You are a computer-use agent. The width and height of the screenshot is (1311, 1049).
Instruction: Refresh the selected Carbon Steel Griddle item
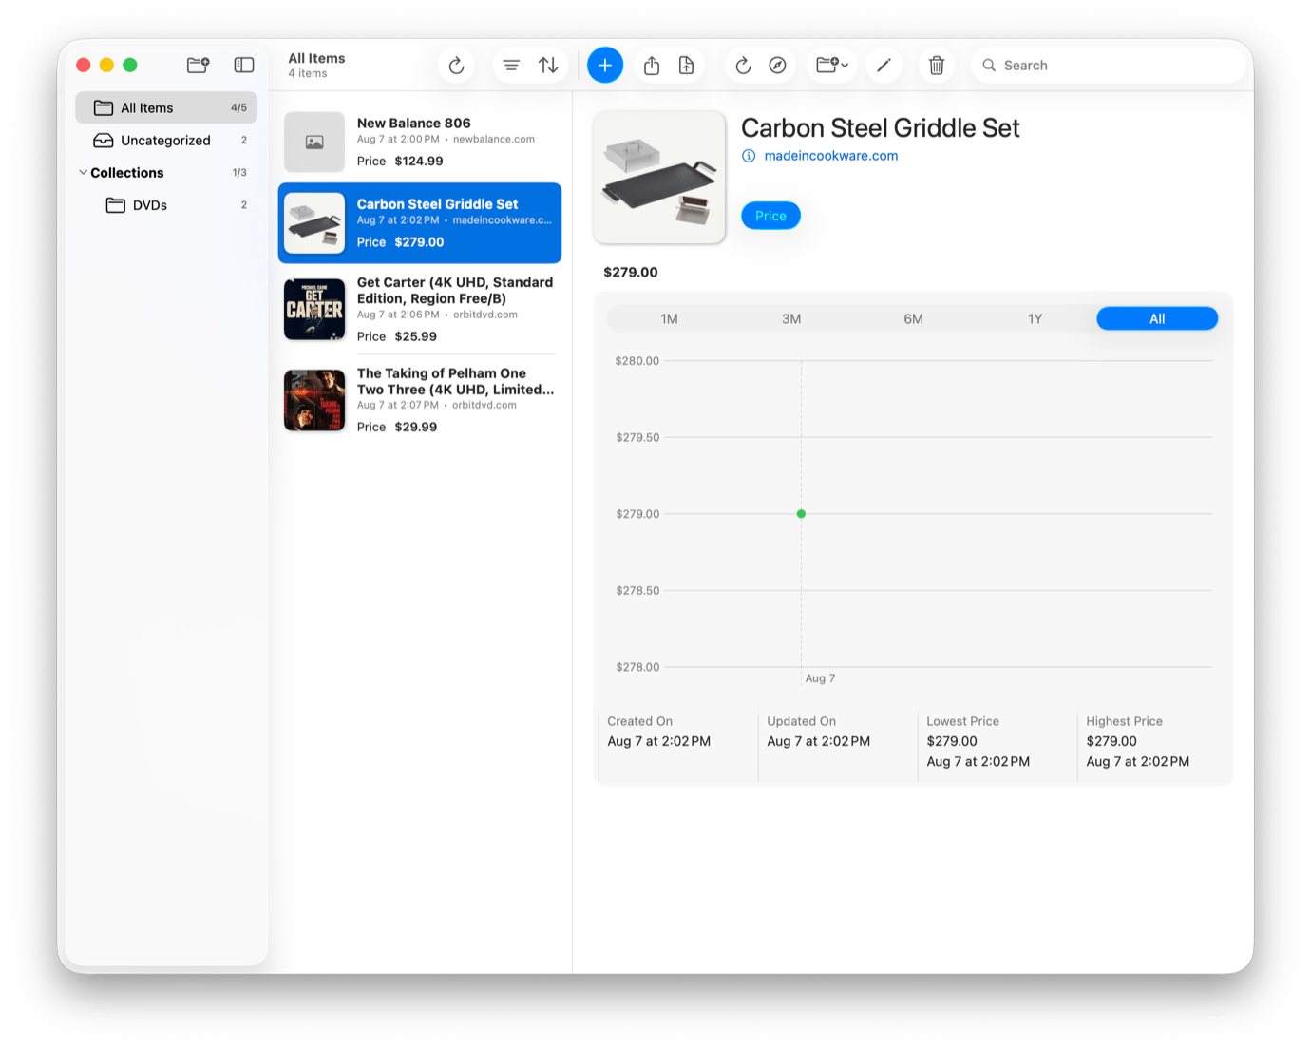(x=743, y=66)
